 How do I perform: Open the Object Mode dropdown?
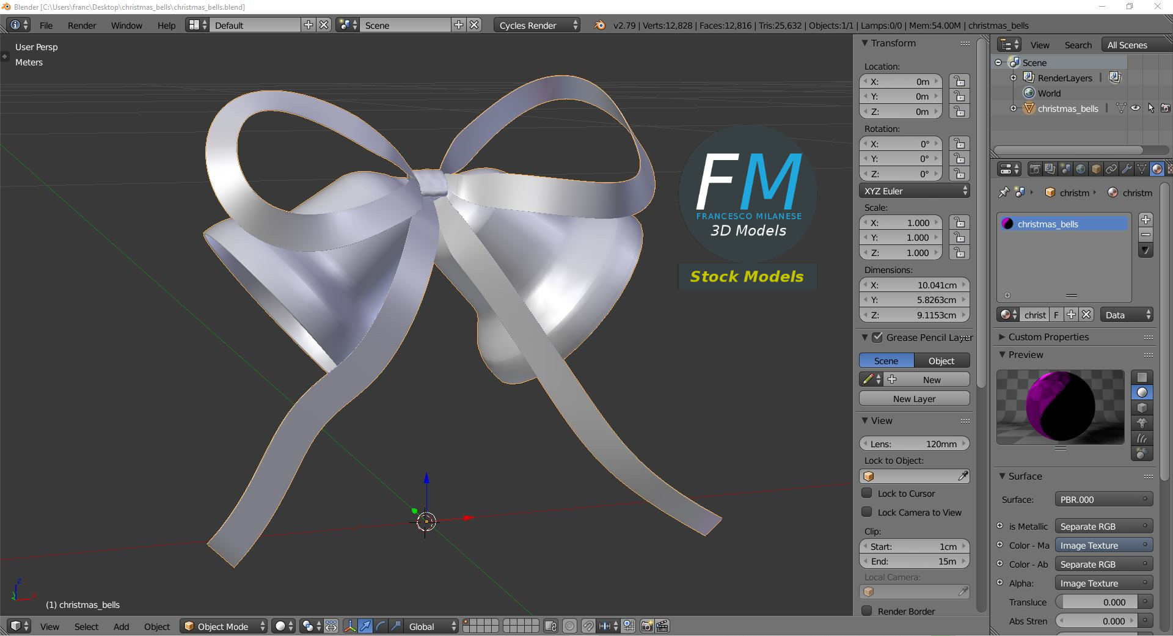point(224,626)
